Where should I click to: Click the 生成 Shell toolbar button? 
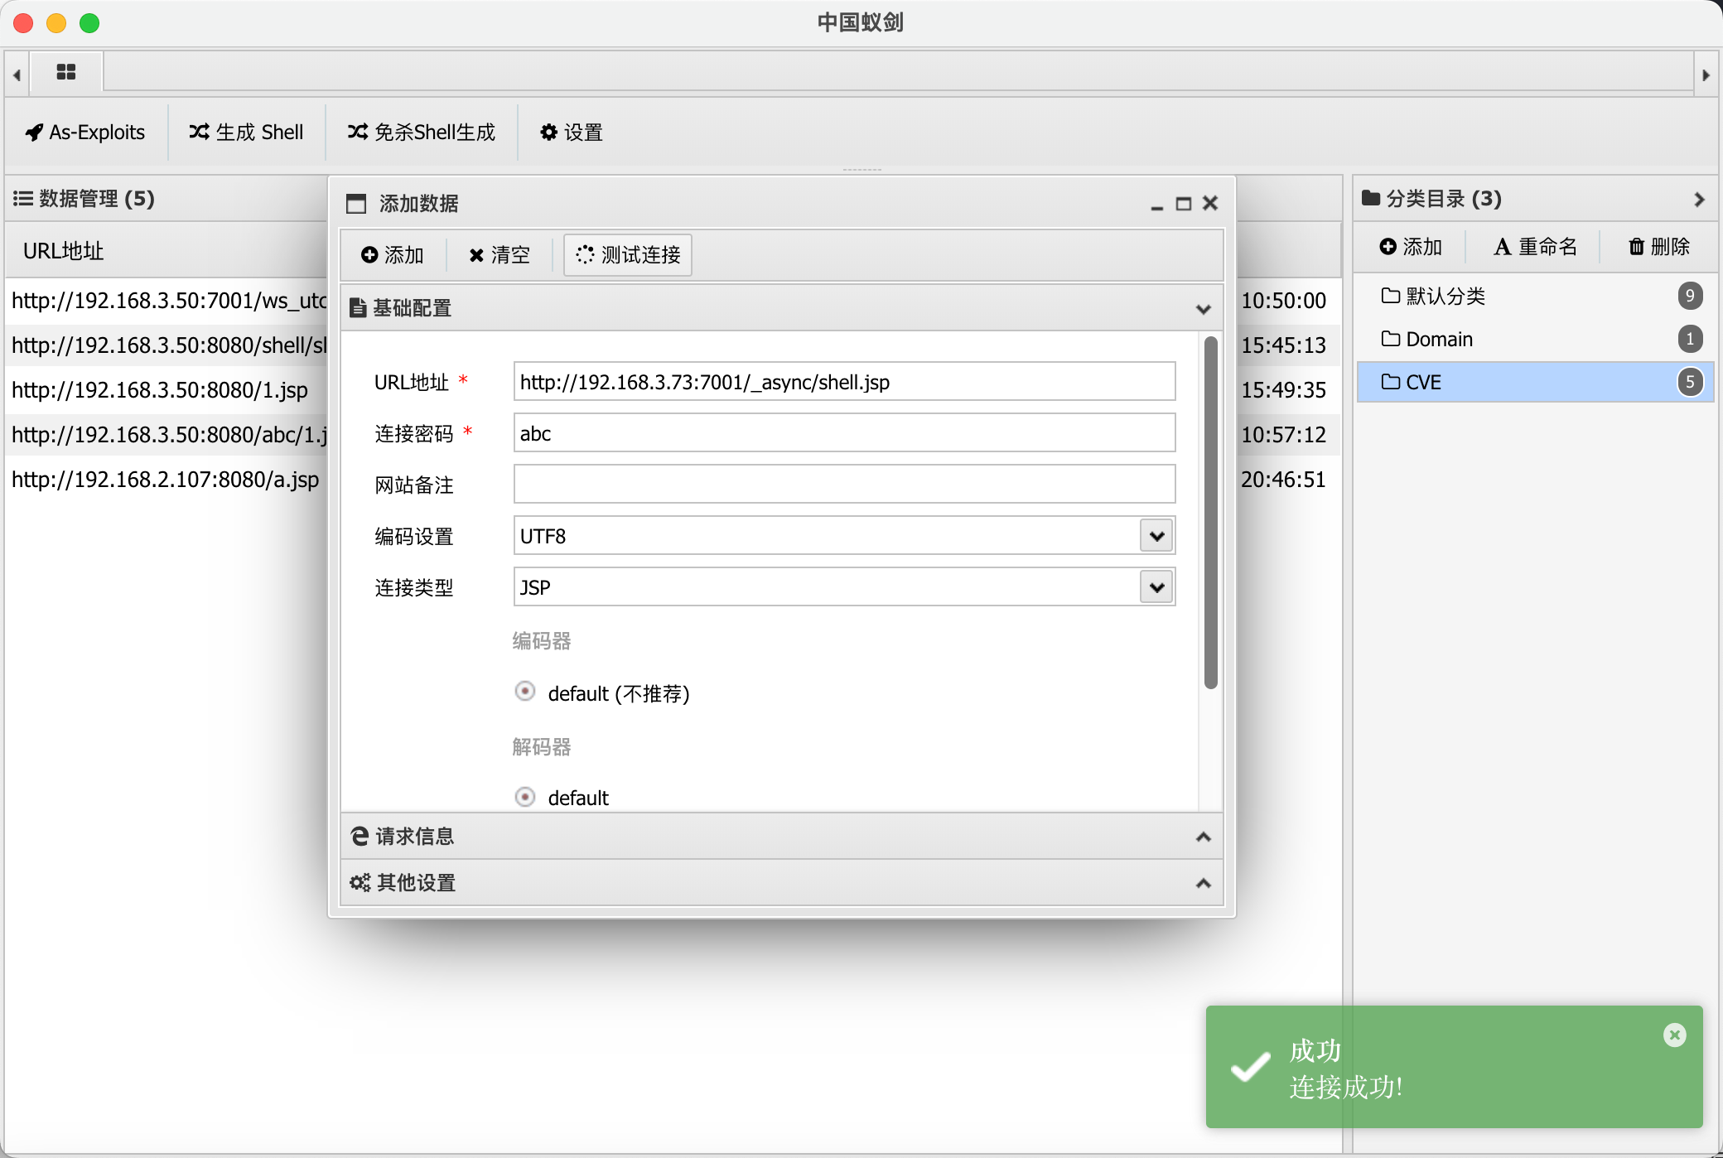[246, 133]
